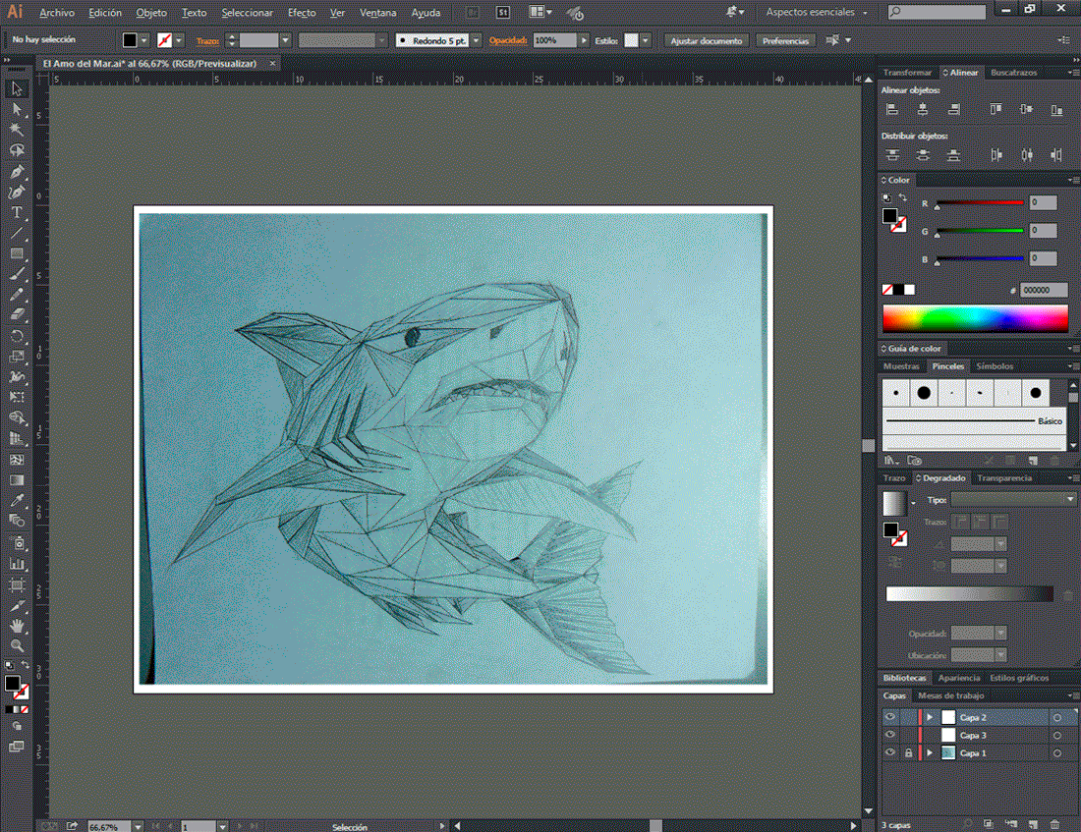Activate the Type tool
Screen dimensions: 1081x832
(17, 212)
